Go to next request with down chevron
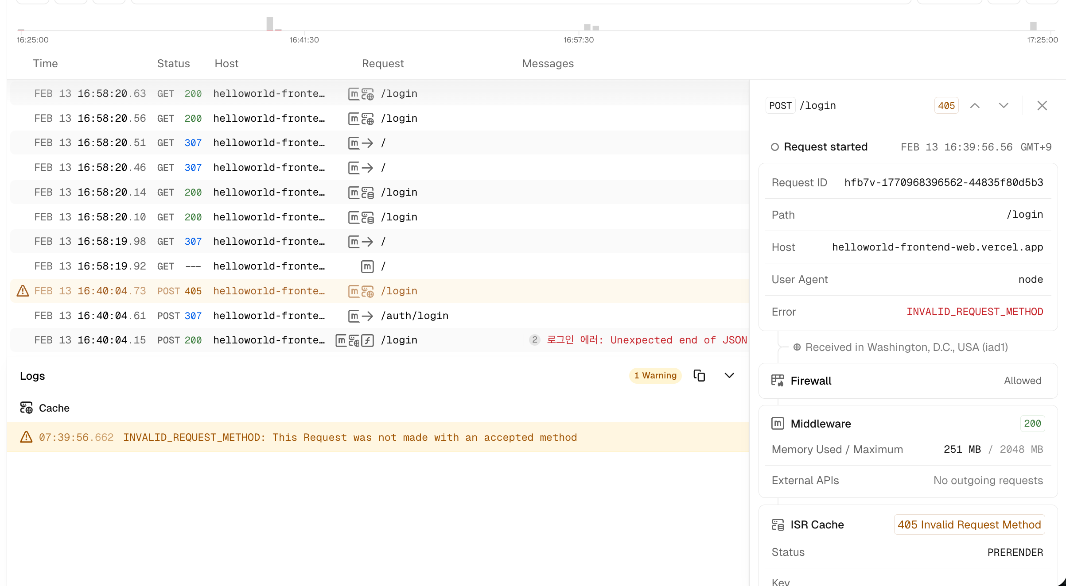This screenshot has height=586, width=1066. (1004, 106)
